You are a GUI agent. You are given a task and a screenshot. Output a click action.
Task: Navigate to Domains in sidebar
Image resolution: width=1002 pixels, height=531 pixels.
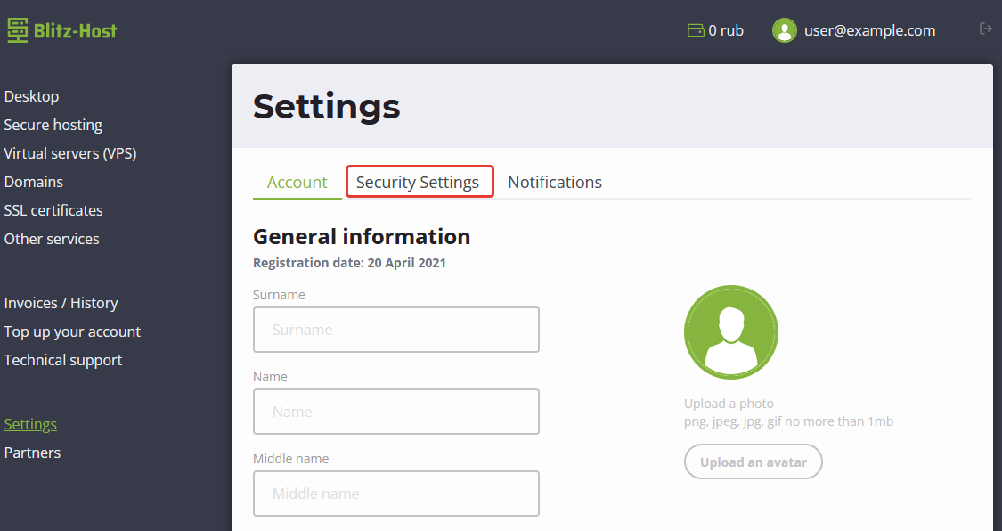33,182
